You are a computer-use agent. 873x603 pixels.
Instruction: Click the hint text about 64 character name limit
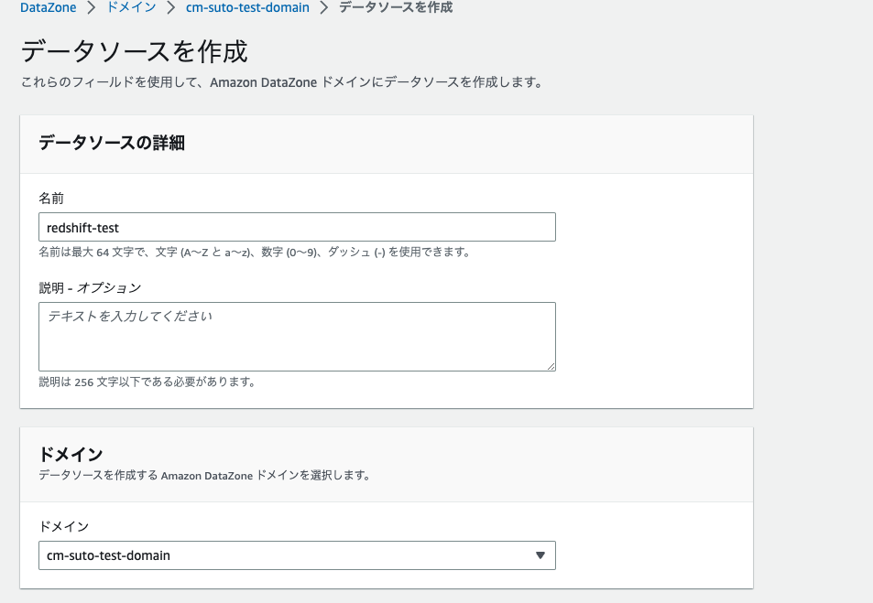[256, 253]
